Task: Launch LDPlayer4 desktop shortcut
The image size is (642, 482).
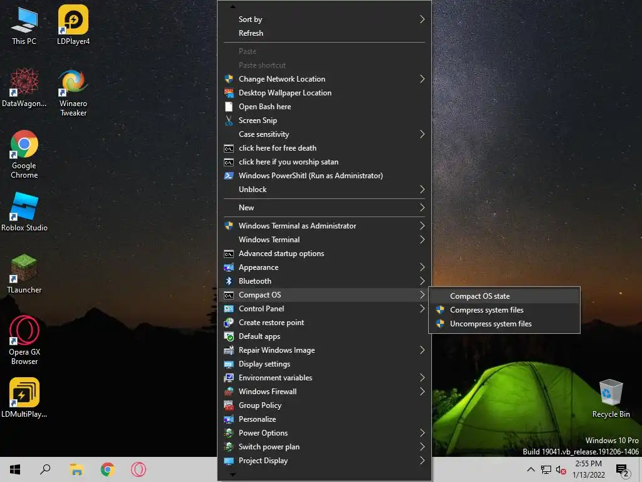Action: (73, 25)
